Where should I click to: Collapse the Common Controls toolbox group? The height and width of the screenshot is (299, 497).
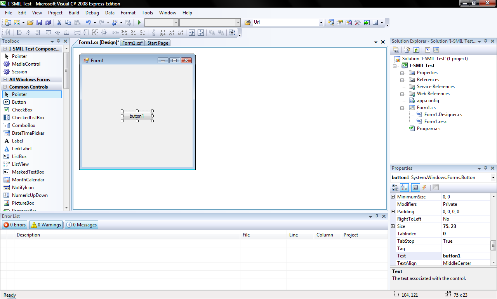[x=5, y=87]
